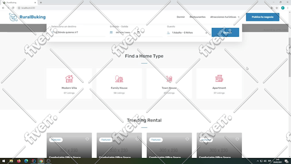Click the calendar icon beside date field

[111, 32]
